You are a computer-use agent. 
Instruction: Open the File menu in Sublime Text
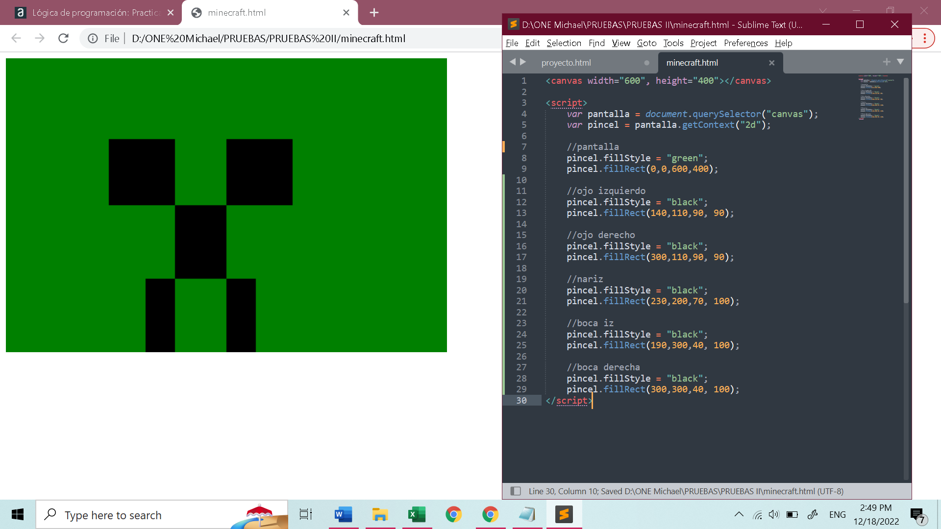pos(512,43)
